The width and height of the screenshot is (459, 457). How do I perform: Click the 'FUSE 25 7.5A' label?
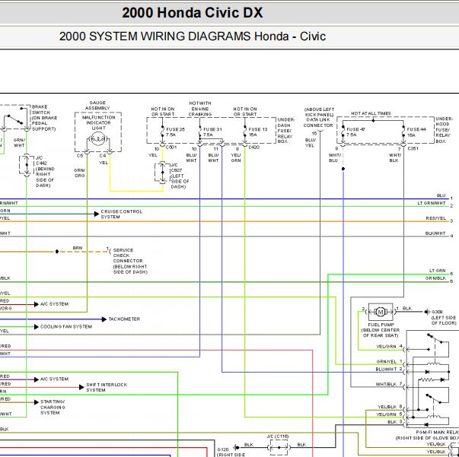click(175, 132)
